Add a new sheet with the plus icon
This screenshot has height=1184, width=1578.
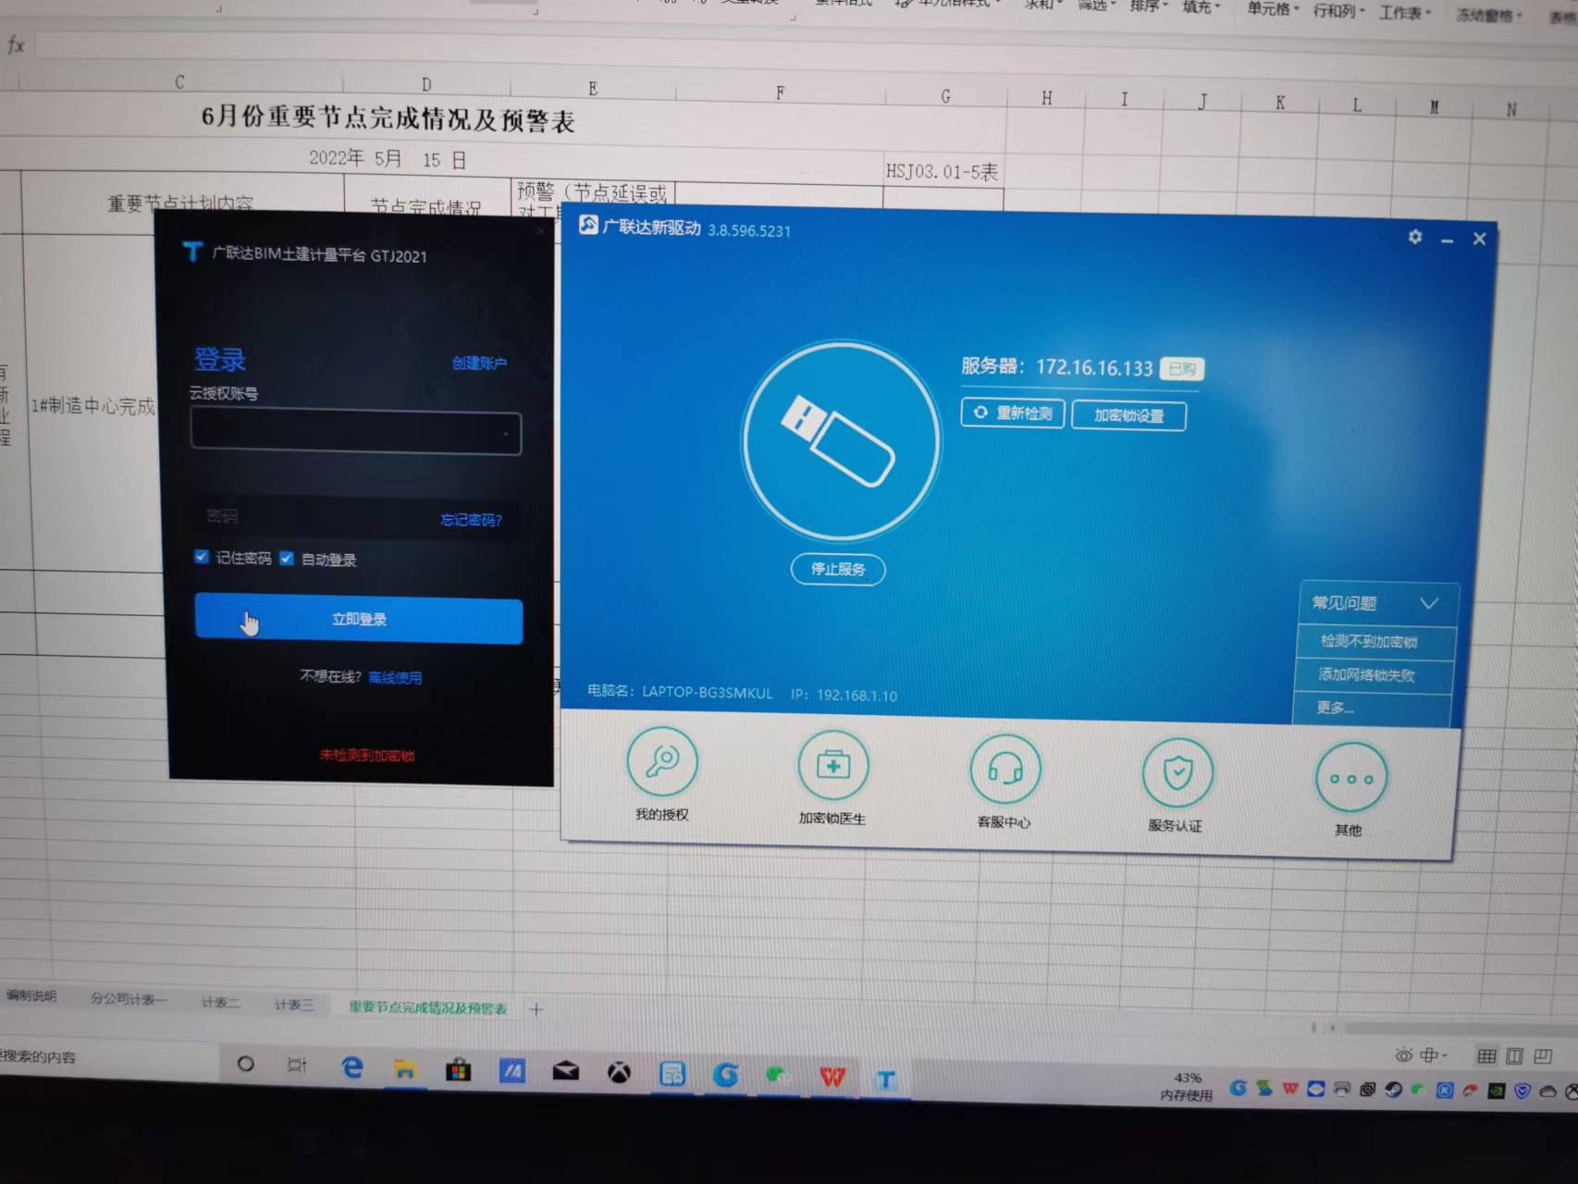pyautogui.click(x=536, y=1009)
